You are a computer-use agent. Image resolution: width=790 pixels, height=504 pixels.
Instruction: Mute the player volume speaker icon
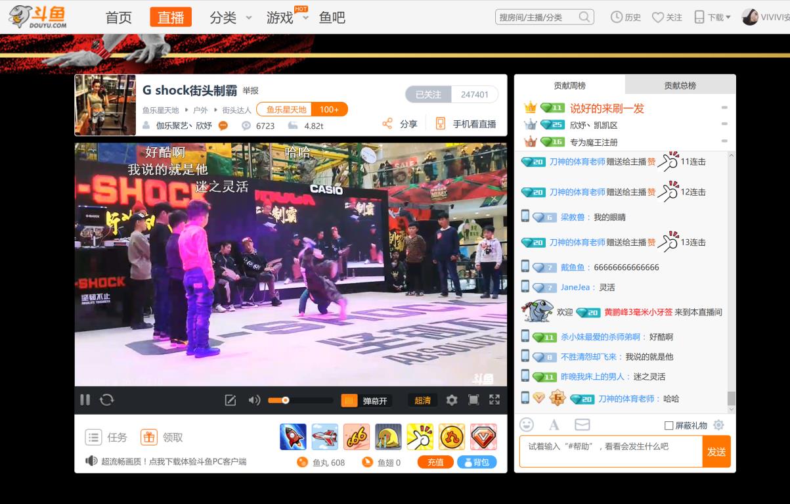point(254,400)
